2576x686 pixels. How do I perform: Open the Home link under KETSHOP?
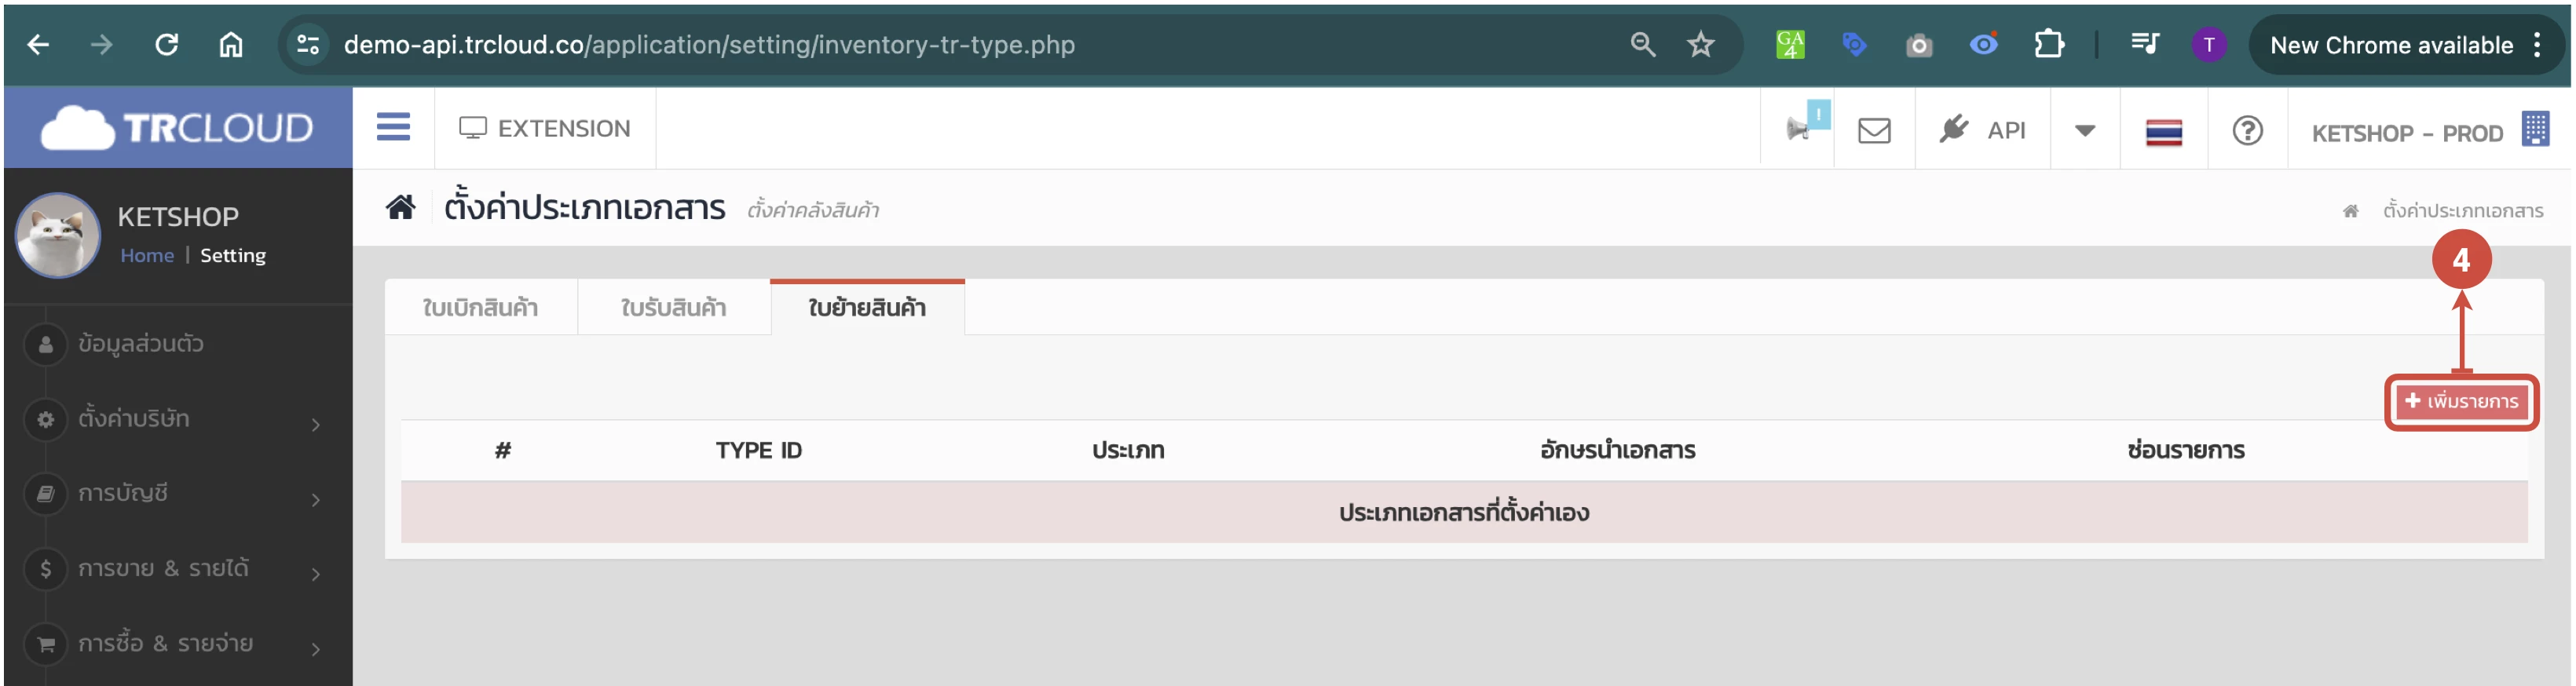(x=147, y=256)
